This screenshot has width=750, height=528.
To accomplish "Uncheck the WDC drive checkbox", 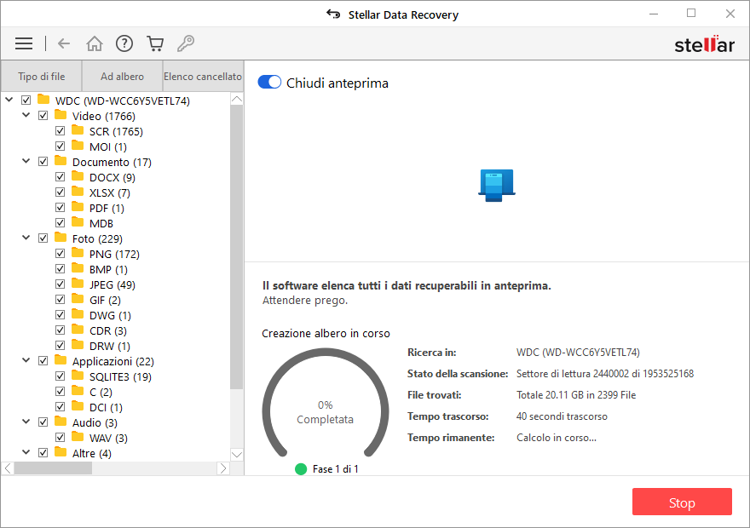I will [26, 100].
